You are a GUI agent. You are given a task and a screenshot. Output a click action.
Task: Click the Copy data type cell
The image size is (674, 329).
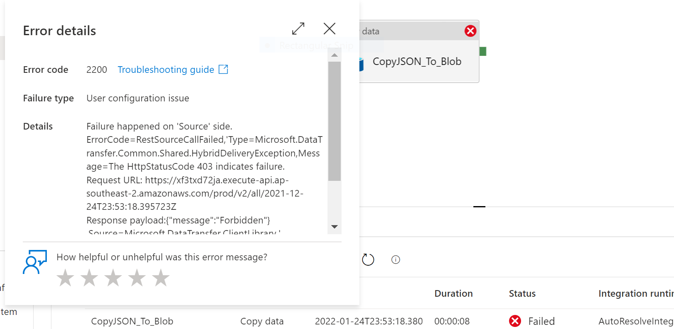pyautogui.click(x=262, y=321)
